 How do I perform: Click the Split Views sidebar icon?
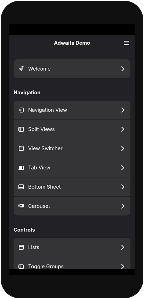(21, 129)
